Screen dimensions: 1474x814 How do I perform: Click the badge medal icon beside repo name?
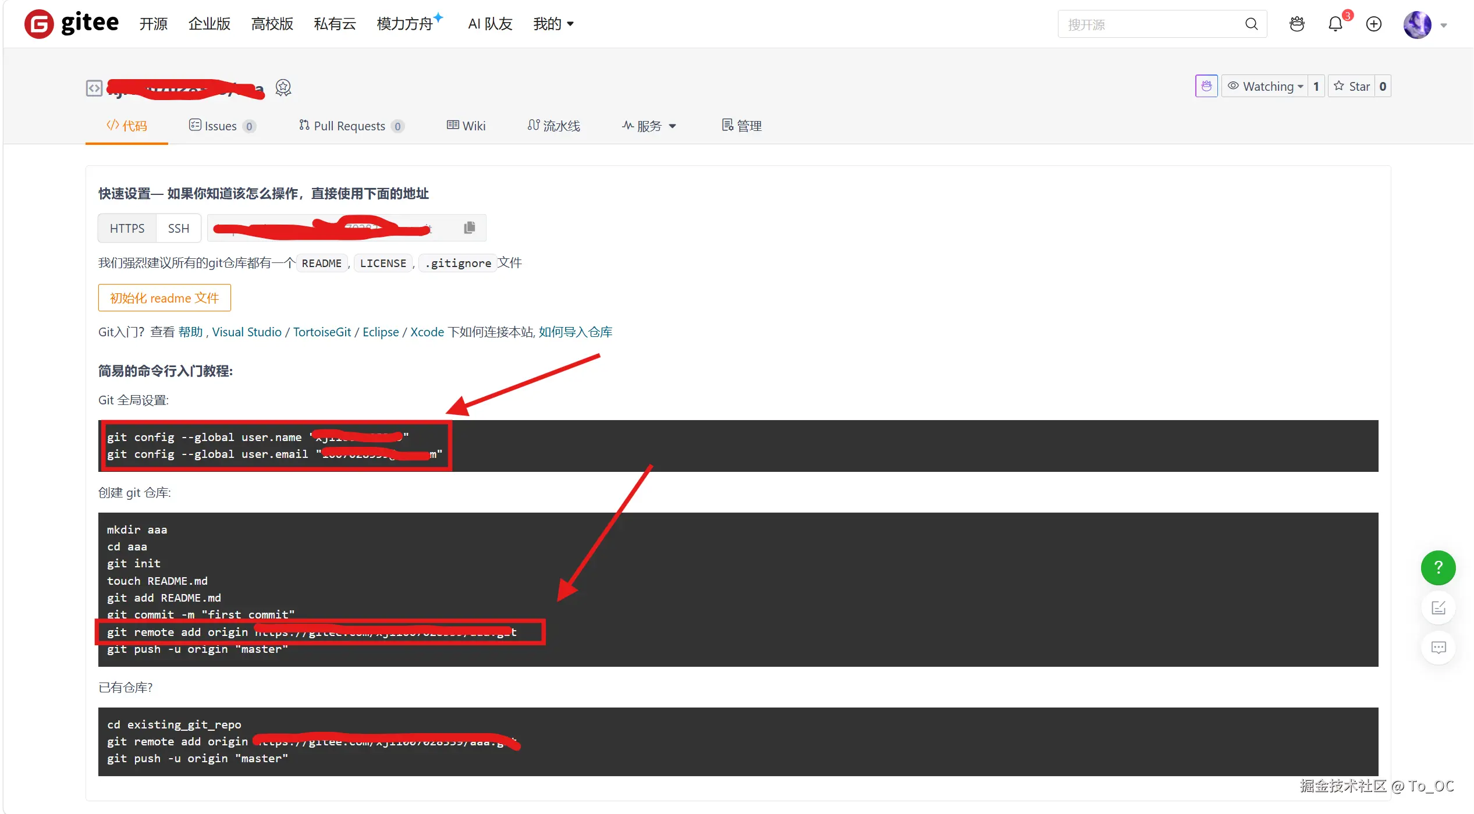(x=283, y=87)
